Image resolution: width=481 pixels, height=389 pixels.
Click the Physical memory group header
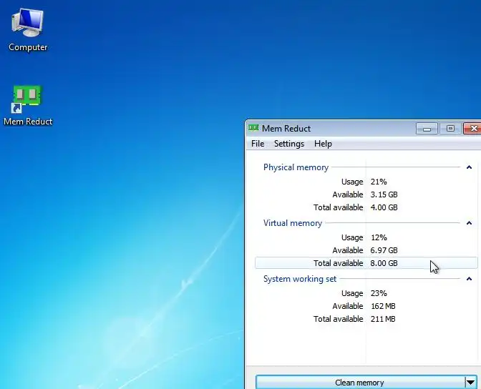click(296, 167)
